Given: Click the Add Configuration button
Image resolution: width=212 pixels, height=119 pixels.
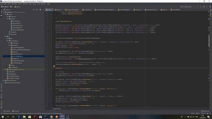Looking at the screenshot, I should coord(186,7).
